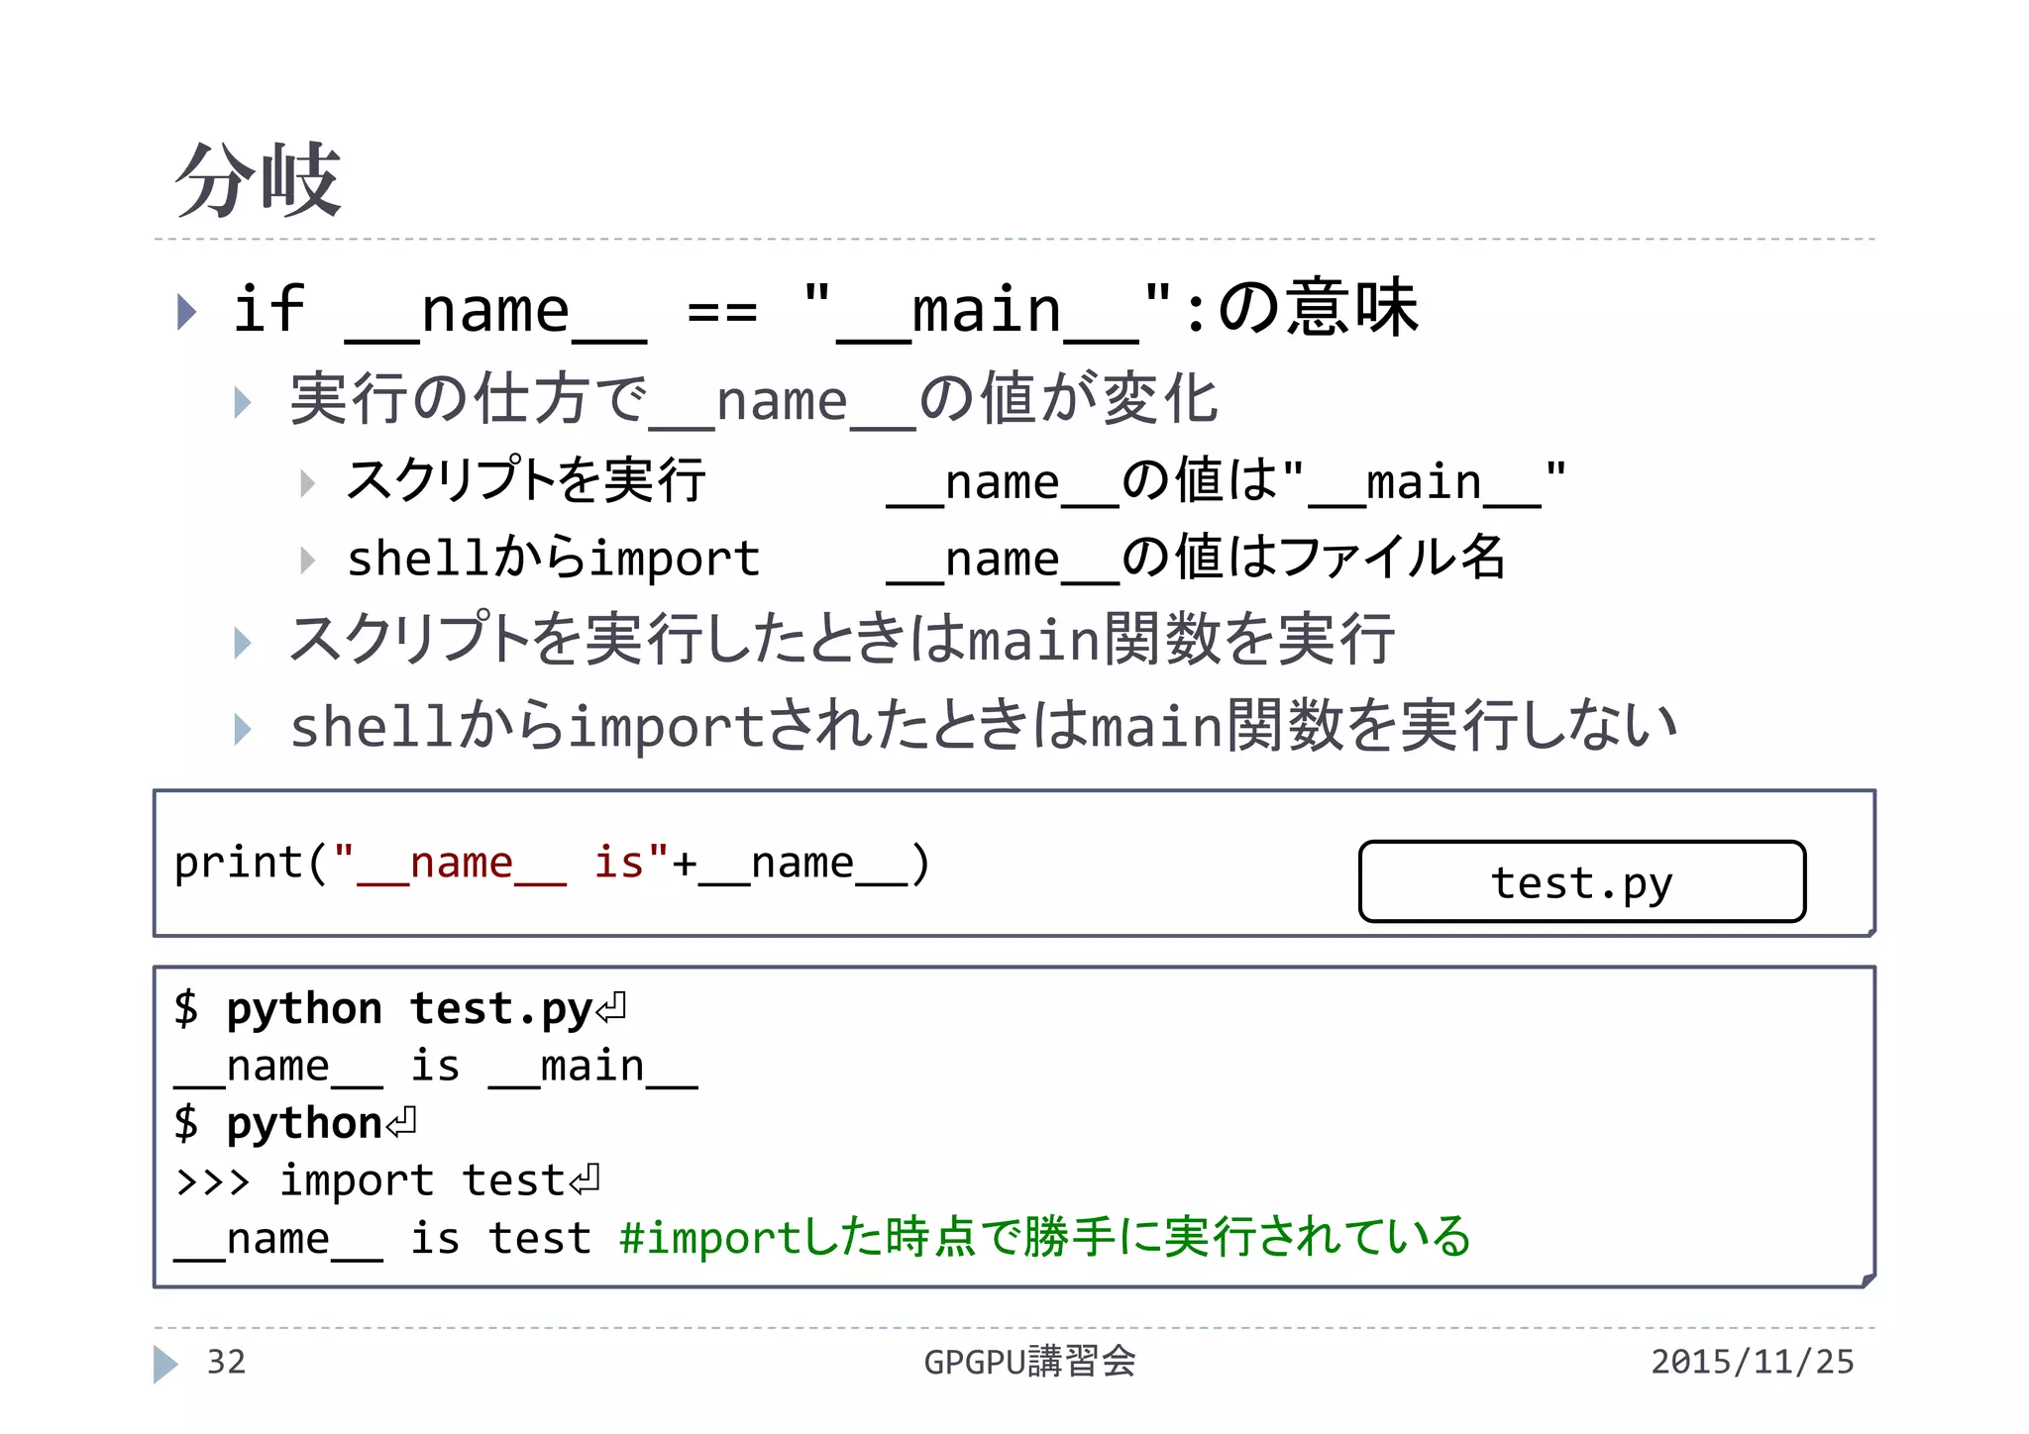The height and width of the screenshot is (1434, 2029).
Task: Click the output line '__name__ is __main__'
Action: click(436, 1068)
